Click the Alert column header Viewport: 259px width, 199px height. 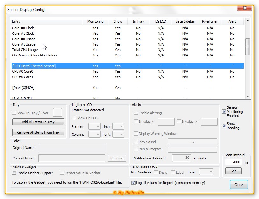tap(232, 21)
